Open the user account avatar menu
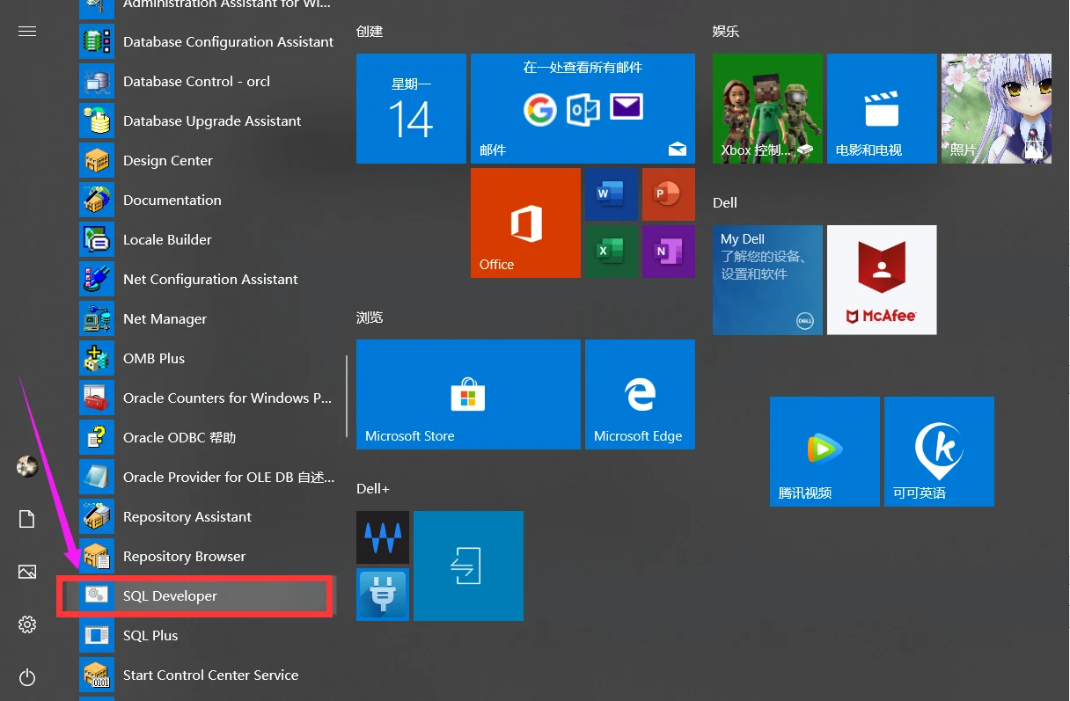Image resolution: width=1070 pixels, height=701 pixels. [x=27, y=466]
